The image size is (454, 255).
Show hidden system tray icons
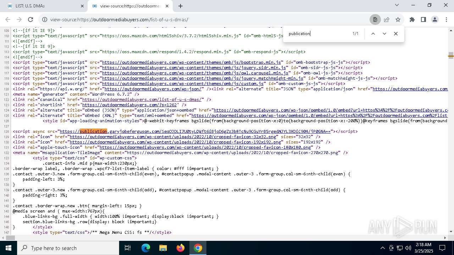pos(382,248)
